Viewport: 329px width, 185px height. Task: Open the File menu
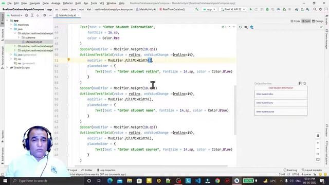(9, 3)
